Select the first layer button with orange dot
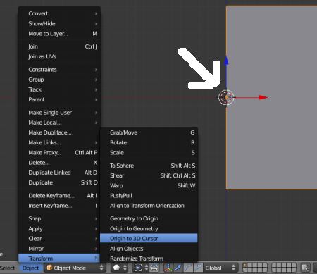 coord(245,266)
